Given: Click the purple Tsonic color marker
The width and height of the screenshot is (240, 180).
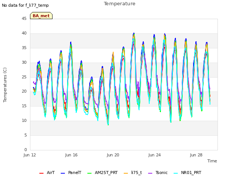Looking at the screenshot, I should point(150,173).
